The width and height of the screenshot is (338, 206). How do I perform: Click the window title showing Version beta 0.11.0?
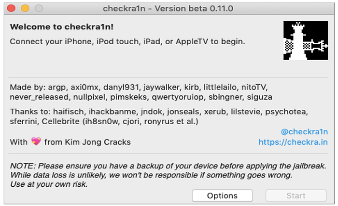pos(168,9)
